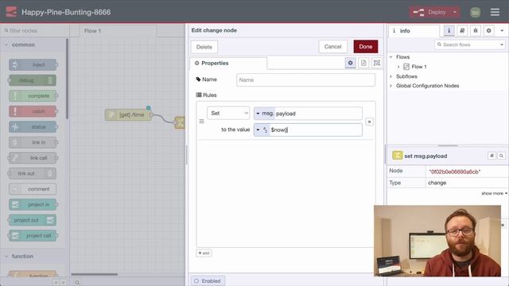
Task: Open the Deploy button
Action: [430, 13]
